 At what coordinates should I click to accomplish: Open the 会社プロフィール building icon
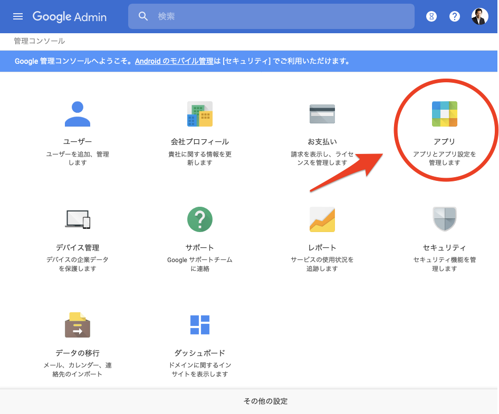tap(200, 114)
